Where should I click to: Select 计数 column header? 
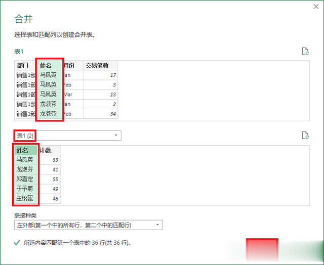(49, 150)
